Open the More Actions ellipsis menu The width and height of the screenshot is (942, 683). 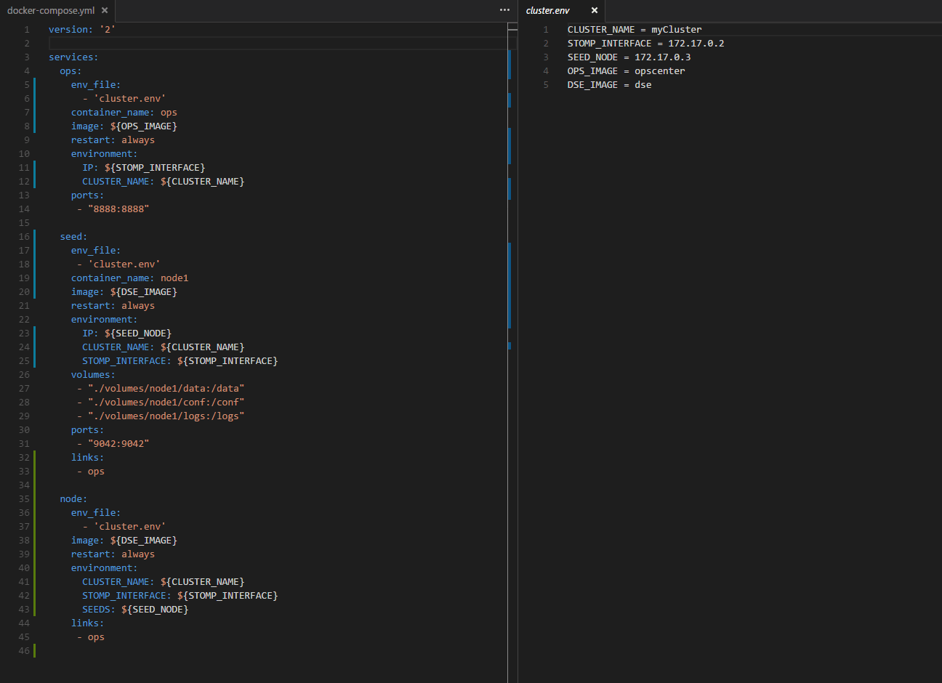(x=504, y=9)
